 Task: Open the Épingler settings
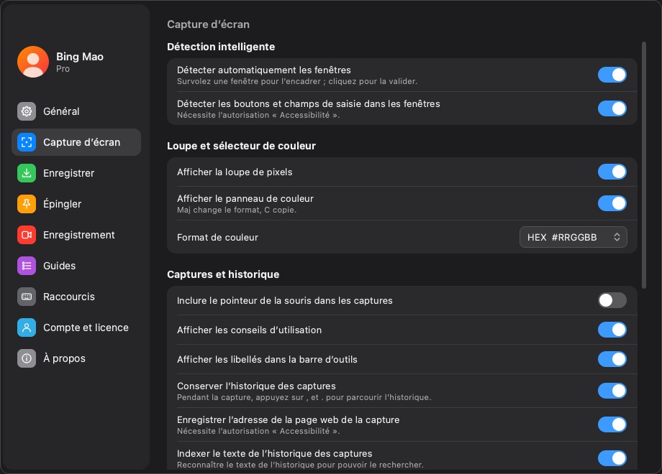coord(76,204)
